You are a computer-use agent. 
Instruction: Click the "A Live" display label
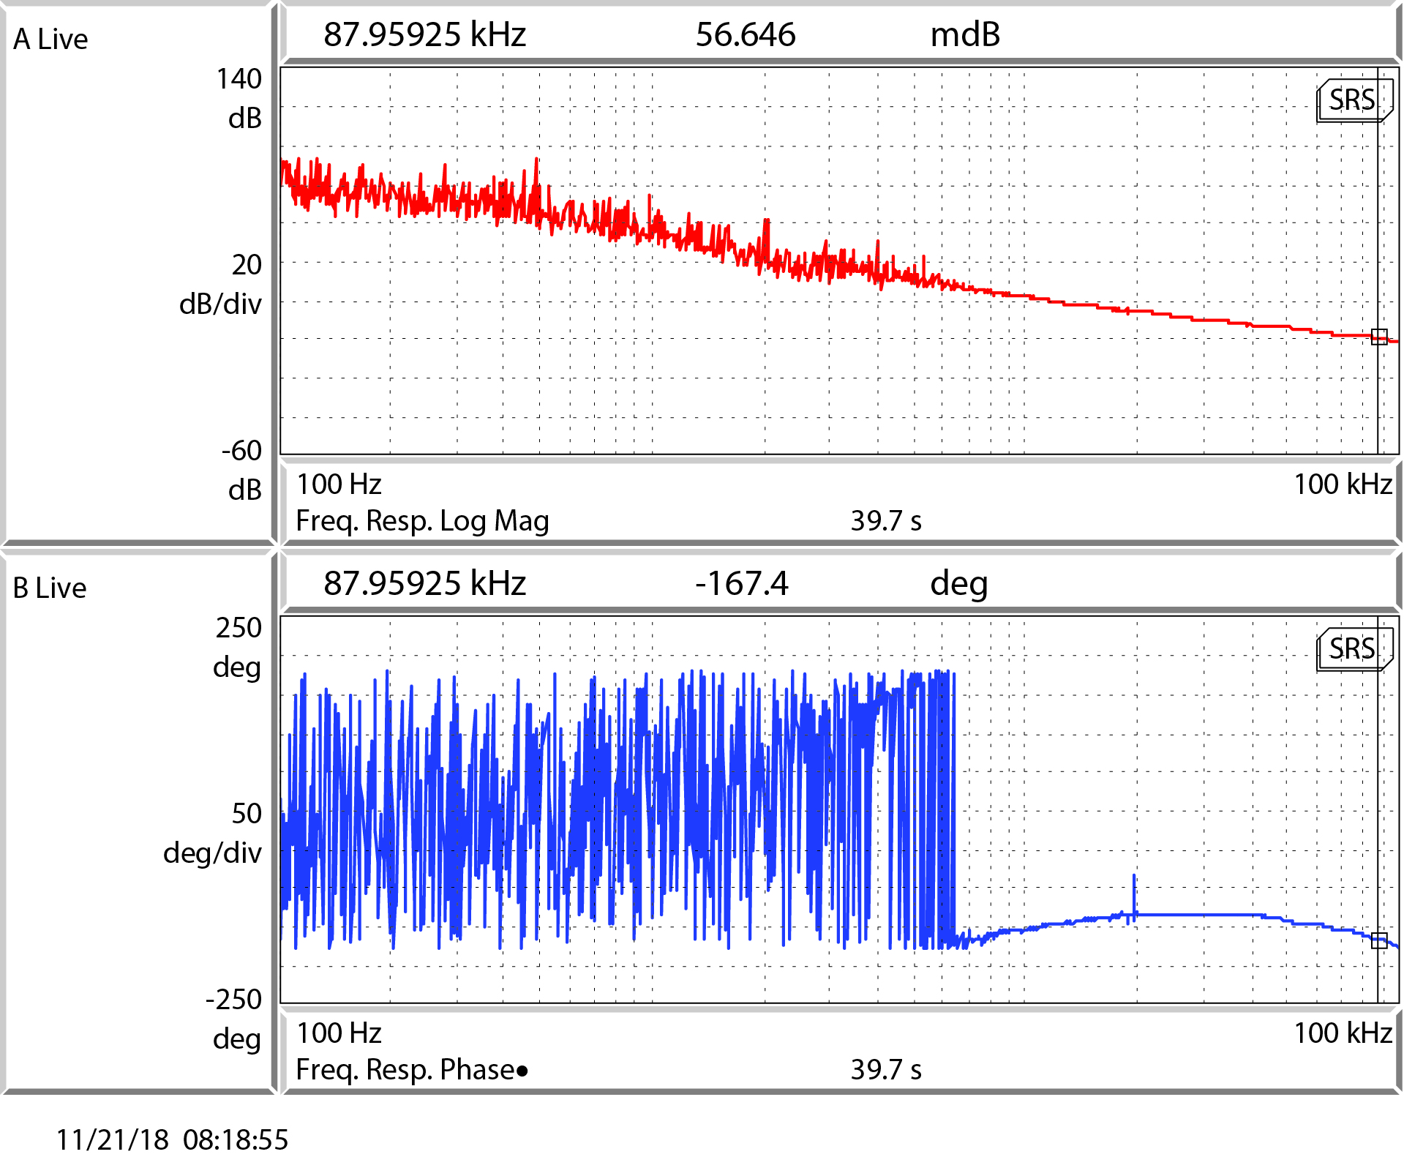[50, 40]
